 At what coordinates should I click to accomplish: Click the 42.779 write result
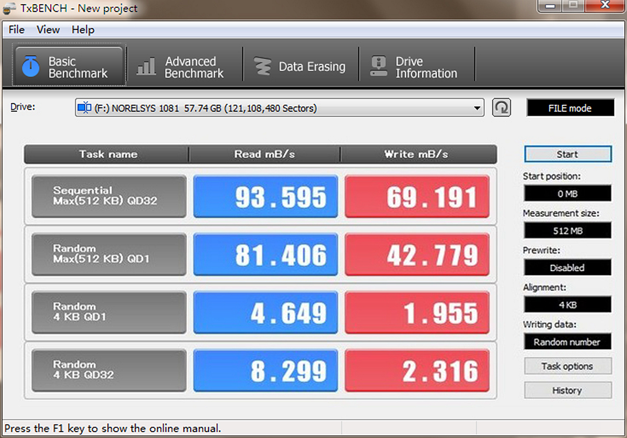(x=417, y=254)
